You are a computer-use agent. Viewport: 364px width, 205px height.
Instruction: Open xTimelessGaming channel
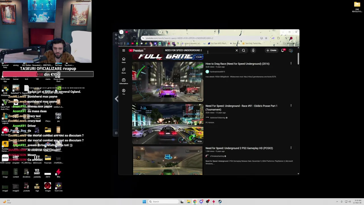(x=217, y=156)
